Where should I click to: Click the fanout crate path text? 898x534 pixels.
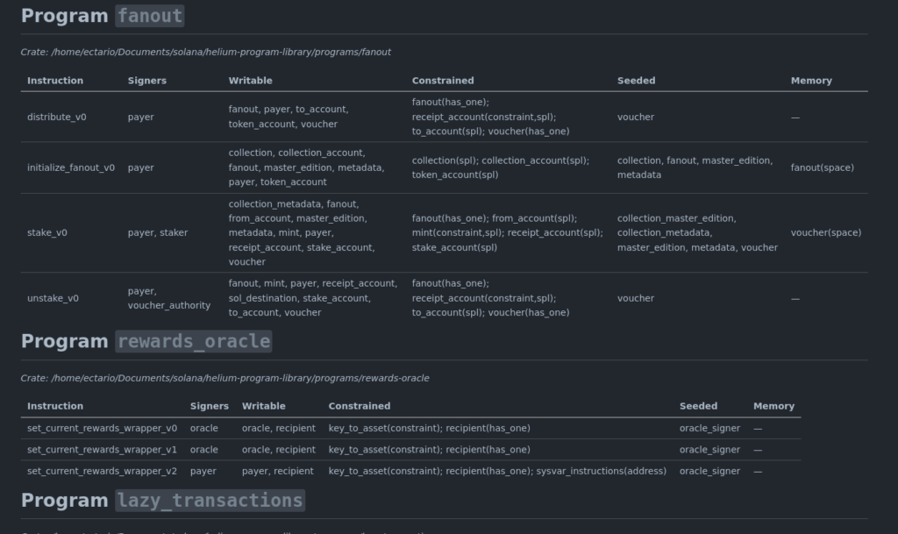[x=206, y=52]
